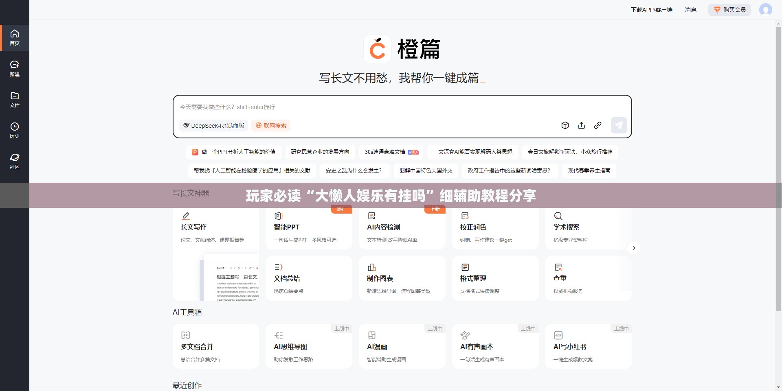
Task: Select prompt 研究民营企业的发展方向
Action: 320,152
